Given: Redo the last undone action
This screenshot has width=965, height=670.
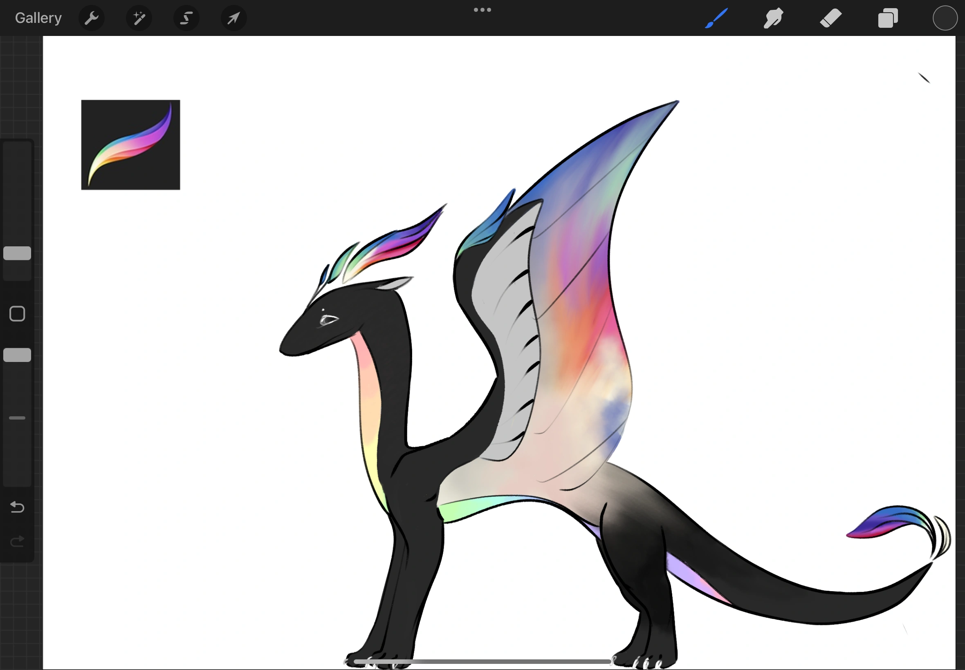Looking at the screenshot, I should [x=17, y=542].
